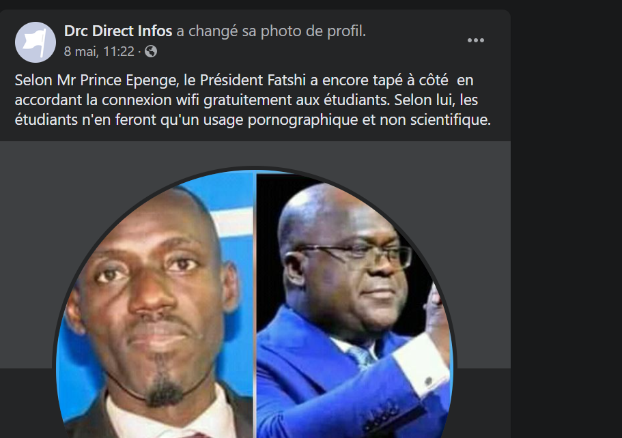Click the white flag inside the page avatar
Screen dimensions: 622x438
tap(35, 42)
